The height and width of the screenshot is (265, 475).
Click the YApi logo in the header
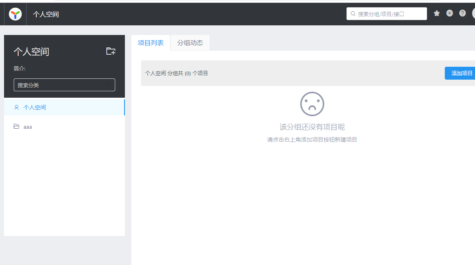(x=15, y=14)
